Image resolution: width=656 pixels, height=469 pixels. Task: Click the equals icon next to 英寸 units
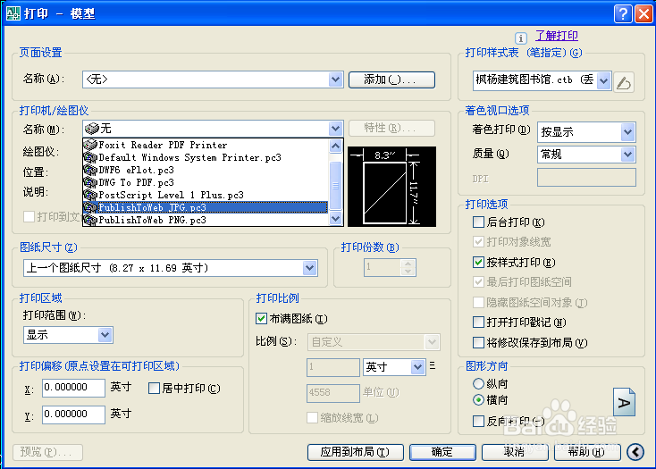[x=433, y=366]
